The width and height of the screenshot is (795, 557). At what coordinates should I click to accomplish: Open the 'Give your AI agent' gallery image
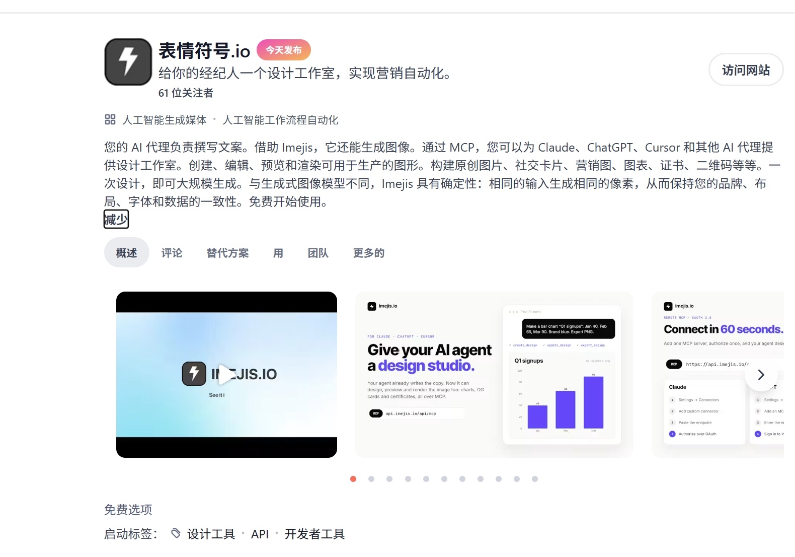(494, 375)
